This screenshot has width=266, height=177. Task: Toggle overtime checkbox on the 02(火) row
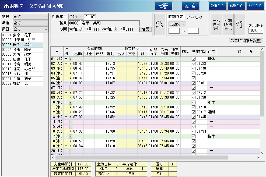point(194,64)
